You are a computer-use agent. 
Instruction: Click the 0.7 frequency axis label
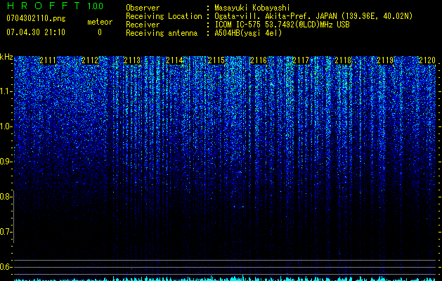6,232
